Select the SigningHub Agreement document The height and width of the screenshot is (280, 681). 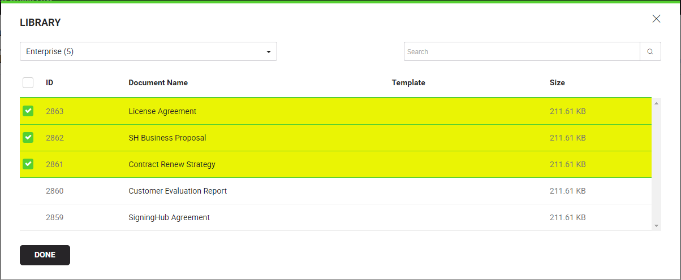169,217
